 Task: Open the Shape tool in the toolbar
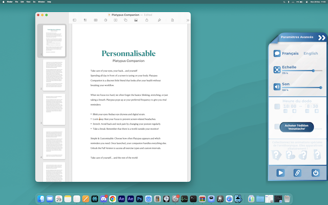tap(126, 20)
